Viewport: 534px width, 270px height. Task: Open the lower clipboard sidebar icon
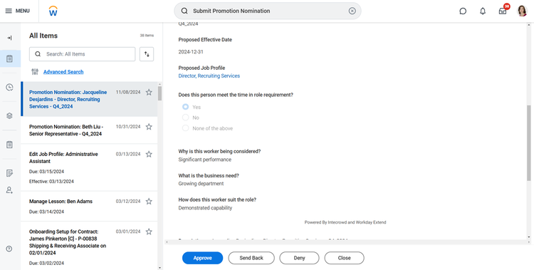pos(9,145)
